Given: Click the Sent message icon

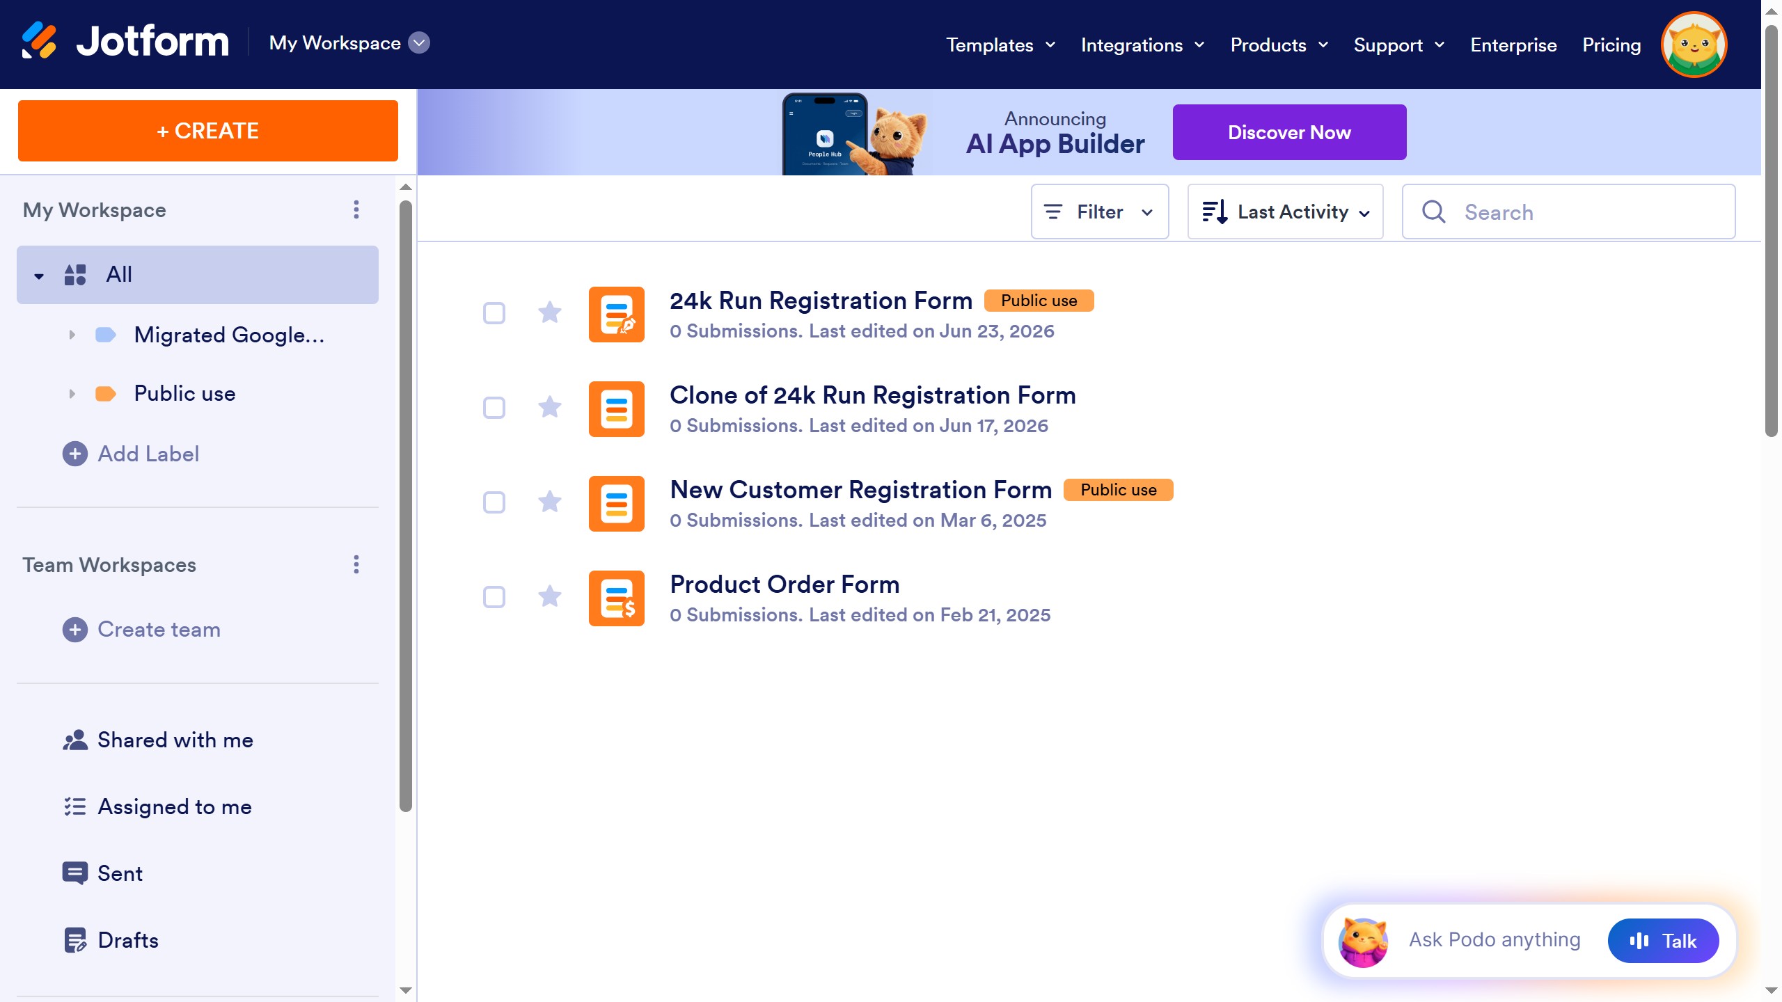Looking at the screenshot, I should click(x=75, y=873).
